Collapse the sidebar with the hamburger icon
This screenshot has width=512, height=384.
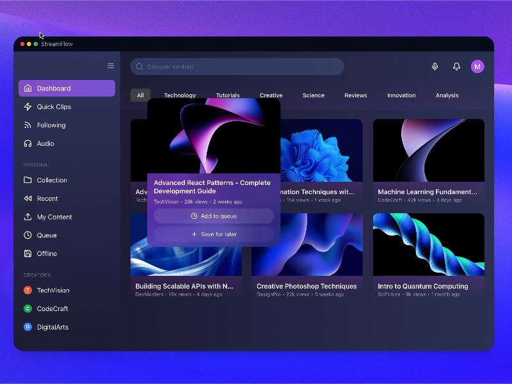[x=110, y=65]
